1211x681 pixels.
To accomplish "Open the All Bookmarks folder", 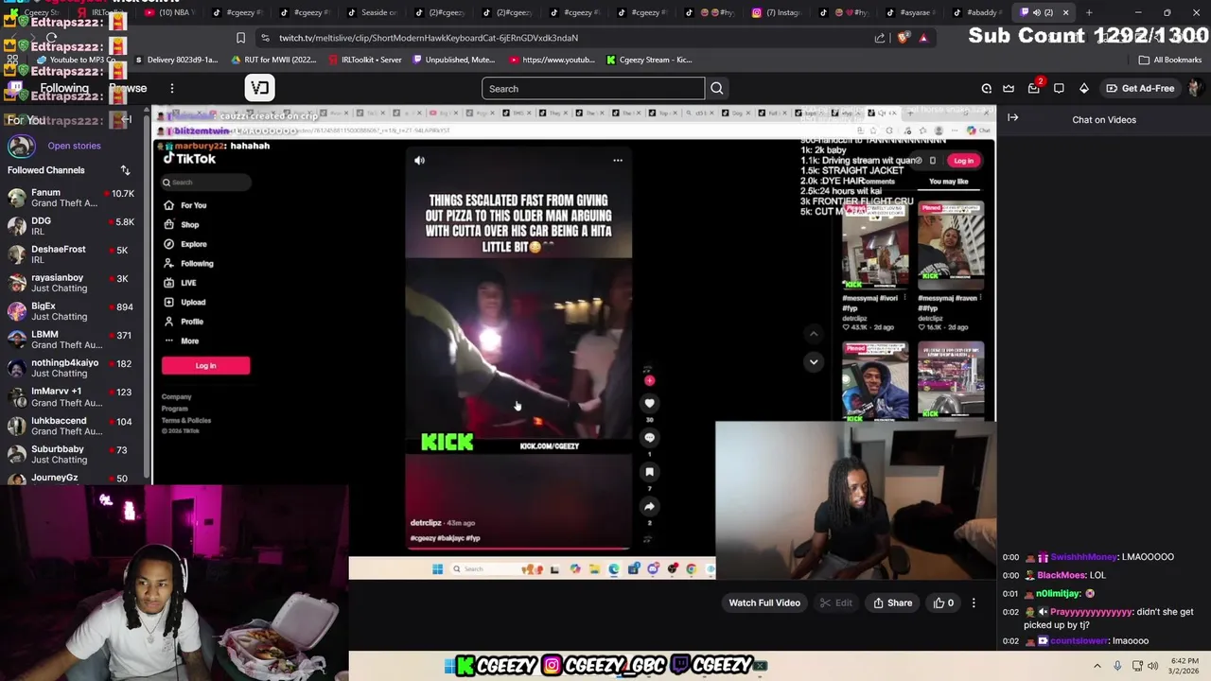I will click(1170, 60).
